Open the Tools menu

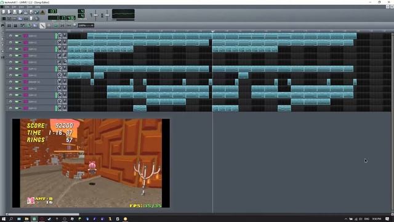point(30,7)
